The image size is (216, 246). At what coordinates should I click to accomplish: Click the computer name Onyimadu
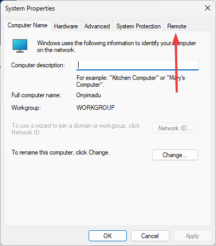pos(89,95)
